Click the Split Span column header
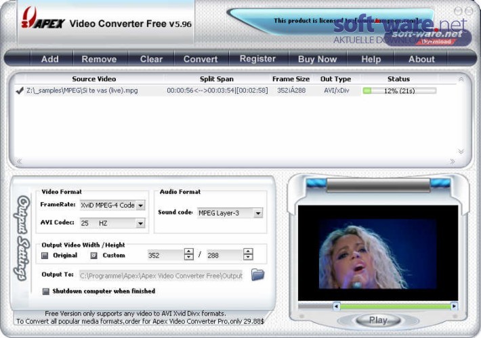The image size is (481, 338). [217, 79]
